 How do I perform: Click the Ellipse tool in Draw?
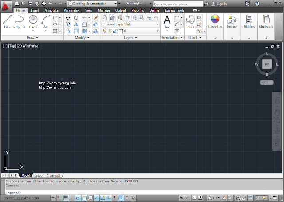[55, 24]
